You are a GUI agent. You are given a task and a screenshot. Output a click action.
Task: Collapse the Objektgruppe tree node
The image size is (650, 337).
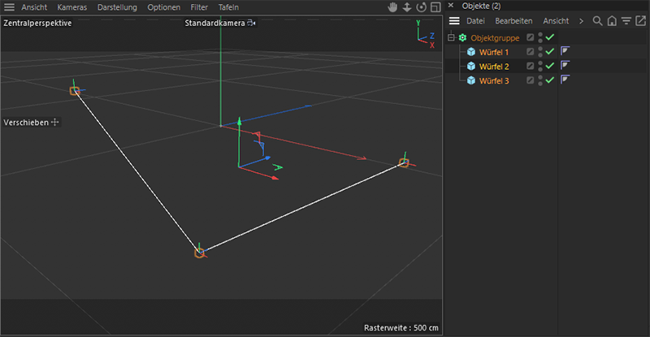click(x=452, y=38)
